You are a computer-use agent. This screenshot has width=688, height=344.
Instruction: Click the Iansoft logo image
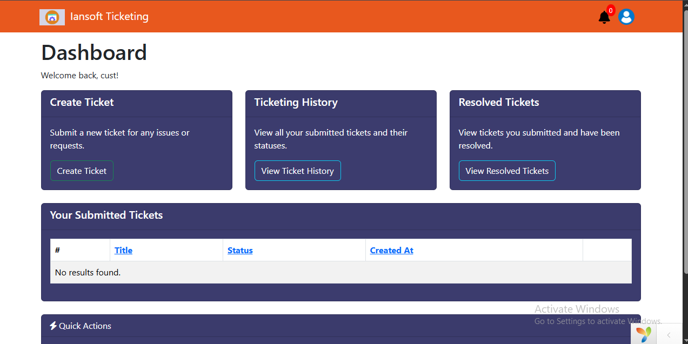tap(52, 17)
